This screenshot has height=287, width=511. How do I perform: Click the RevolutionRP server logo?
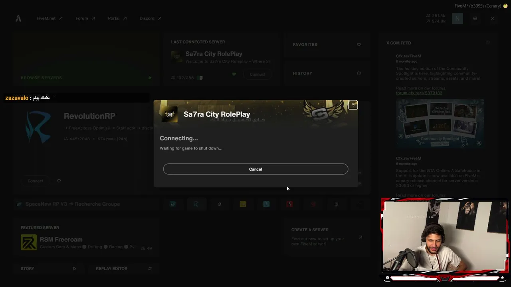click(38, 127)
